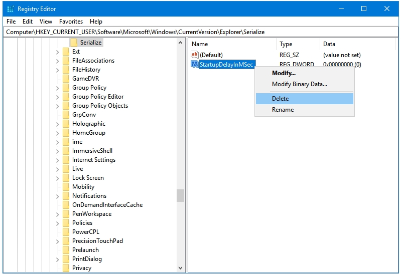Click the (Default) string value icon

pos(195,55)
